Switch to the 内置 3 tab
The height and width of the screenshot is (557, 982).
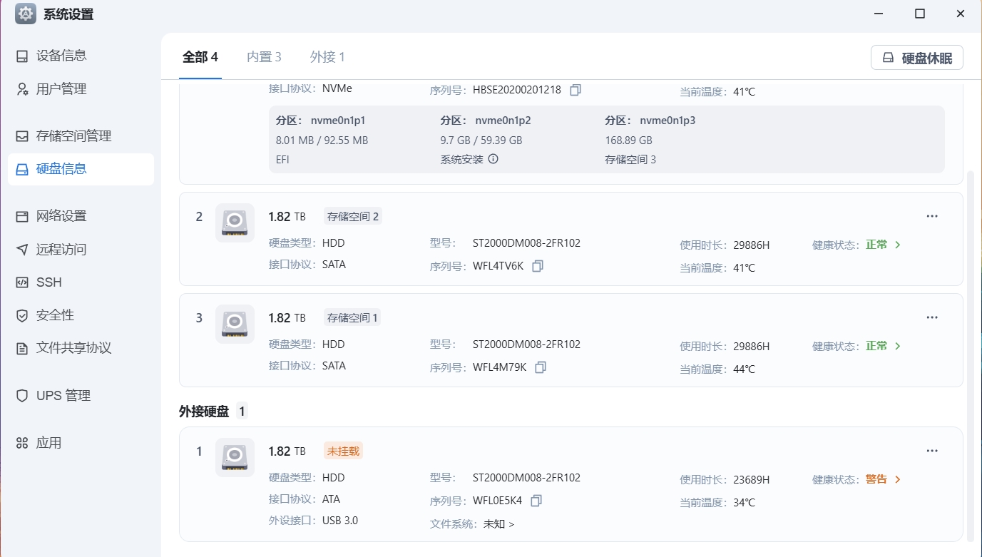[264, 57]
